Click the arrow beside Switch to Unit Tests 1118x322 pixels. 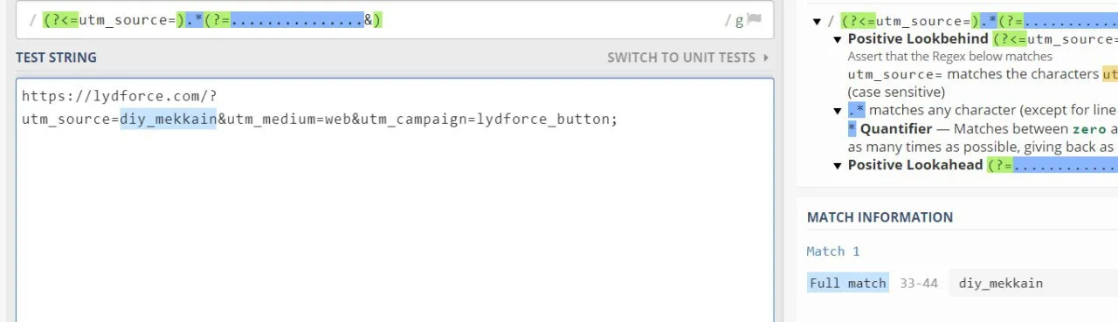766,58
